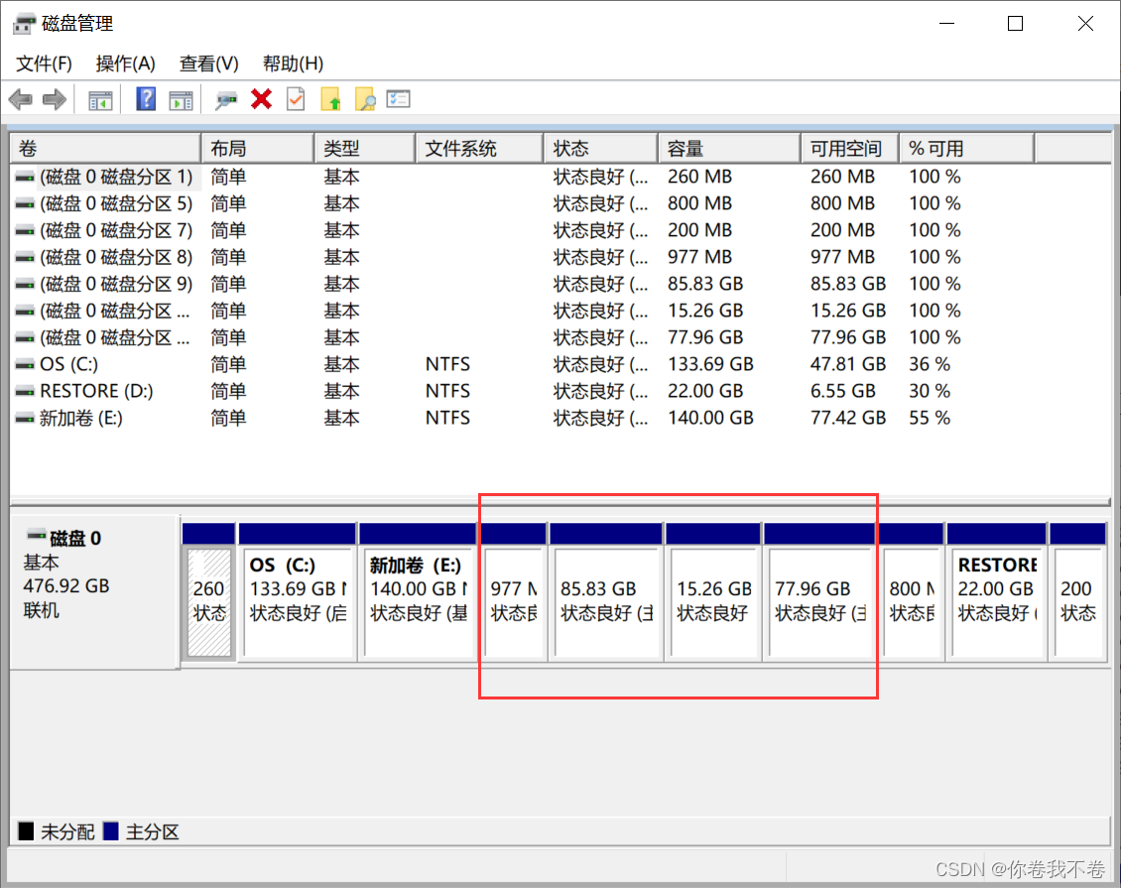Viewport: 1121px width, 888px height.
Task: Click the red X delete icon
Action: coord(262,99)
